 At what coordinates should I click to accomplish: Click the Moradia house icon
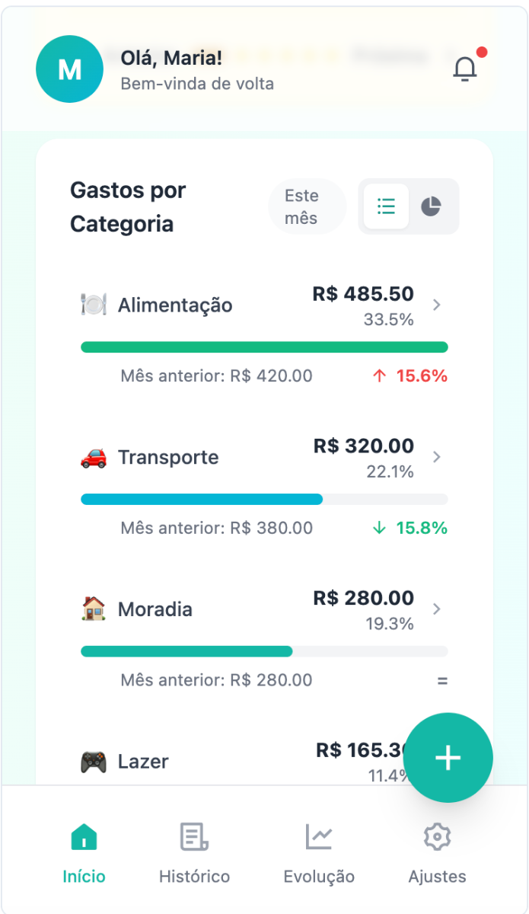point(94,609)
